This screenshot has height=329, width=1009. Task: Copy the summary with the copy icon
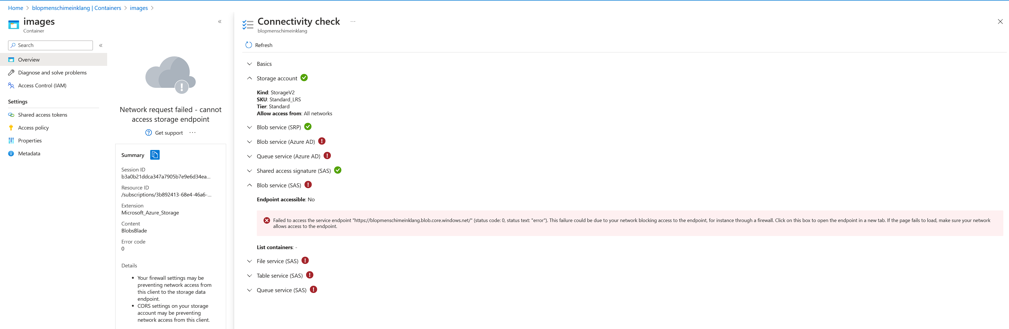[155, 155]
